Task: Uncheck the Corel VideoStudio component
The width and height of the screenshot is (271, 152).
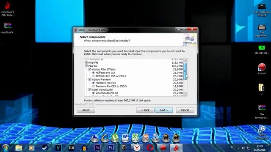Action: [x=90, y=90]
